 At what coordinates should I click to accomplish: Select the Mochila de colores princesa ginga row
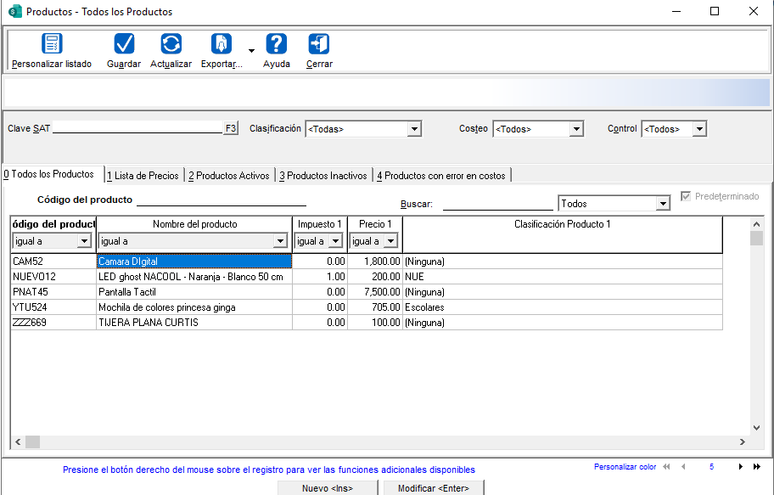click(367, 307)
